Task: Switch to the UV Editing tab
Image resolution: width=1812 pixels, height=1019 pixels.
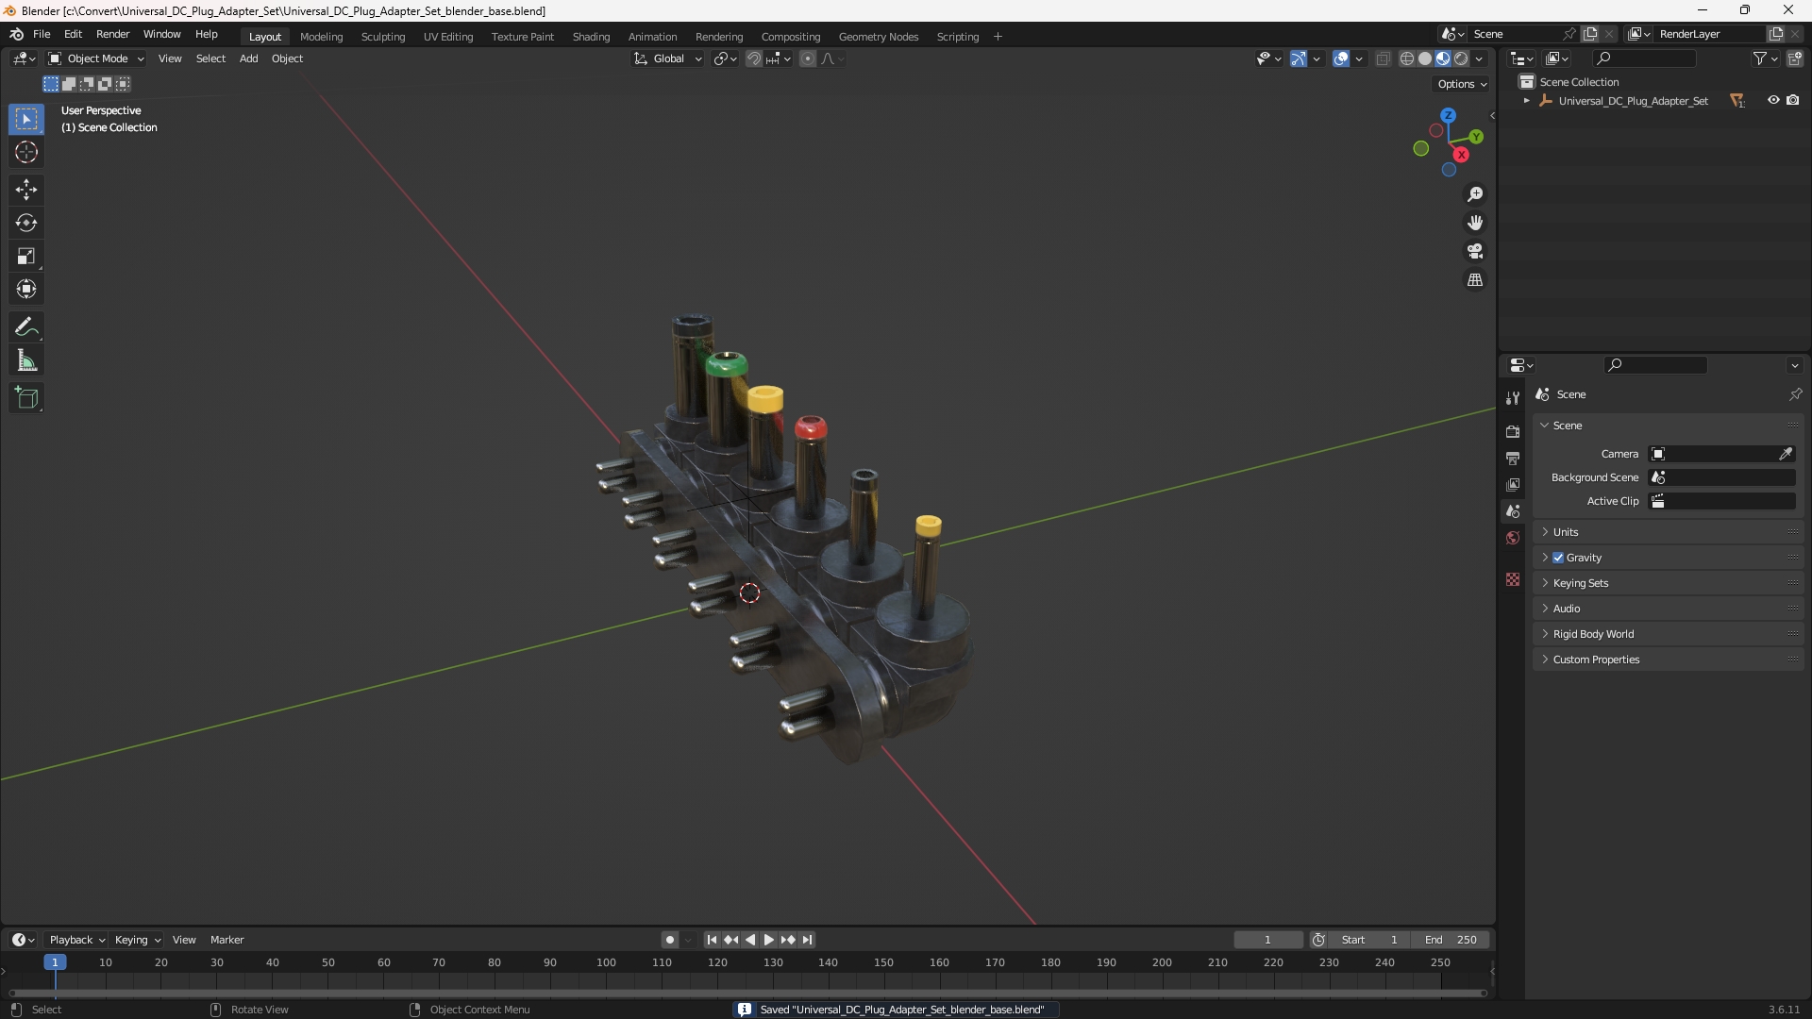Action: 448,37
